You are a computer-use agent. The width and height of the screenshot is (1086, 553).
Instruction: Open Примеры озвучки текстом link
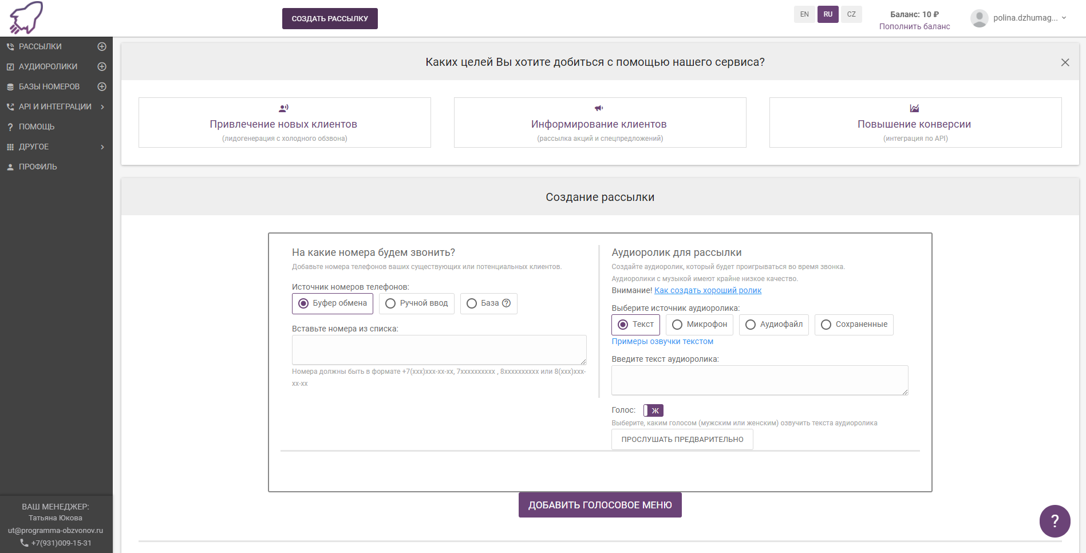[662, 341]
